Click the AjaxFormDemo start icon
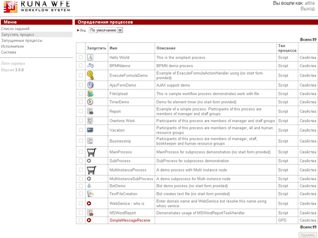The width and height of the screenshot is (318, 238). click(90, 85)
